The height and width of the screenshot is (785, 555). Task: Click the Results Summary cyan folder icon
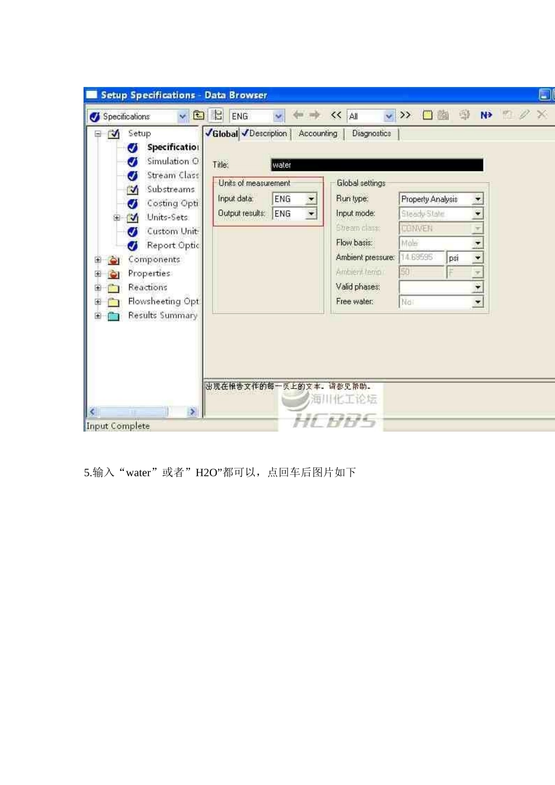pyautogui.click(x=114, y=316)
